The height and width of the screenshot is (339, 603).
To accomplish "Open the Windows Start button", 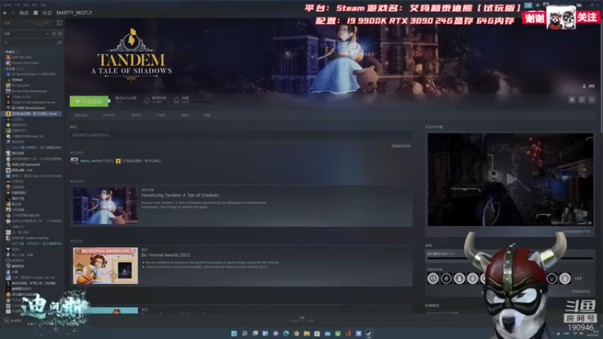I will coord(234,334).
